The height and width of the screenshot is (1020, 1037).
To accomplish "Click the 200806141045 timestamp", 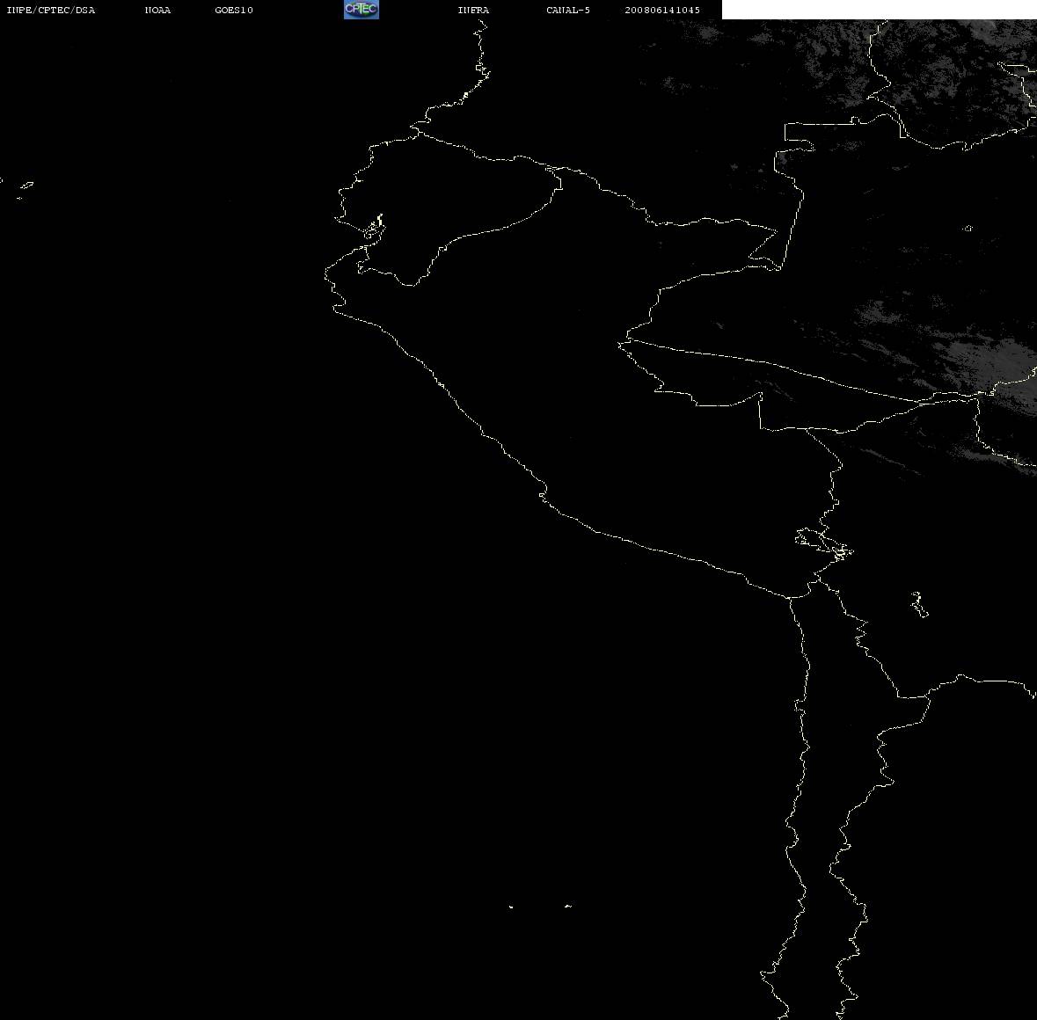I will pos(662,10).
